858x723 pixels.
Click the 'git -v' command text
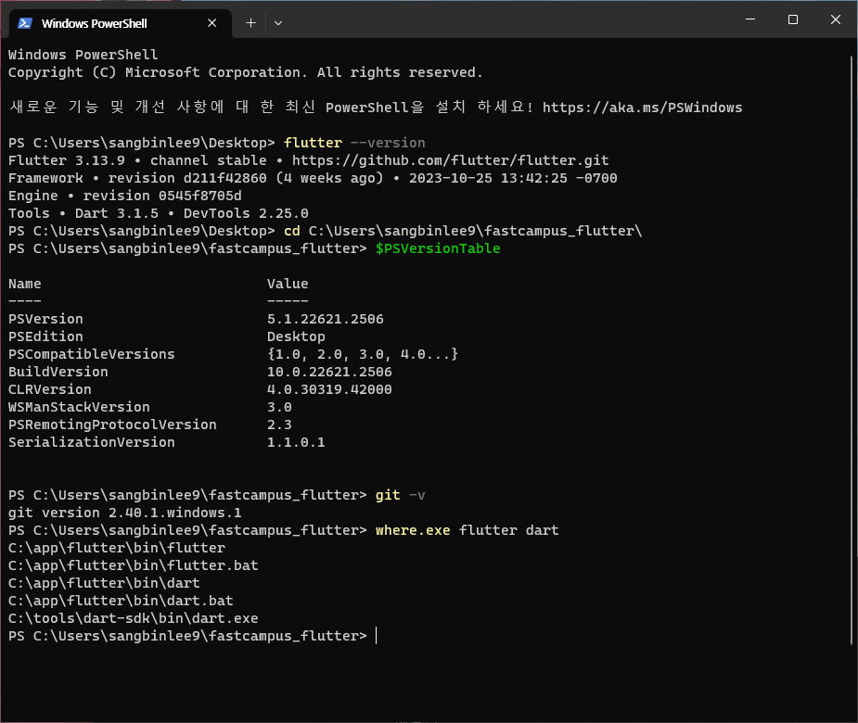pos(400,495)
